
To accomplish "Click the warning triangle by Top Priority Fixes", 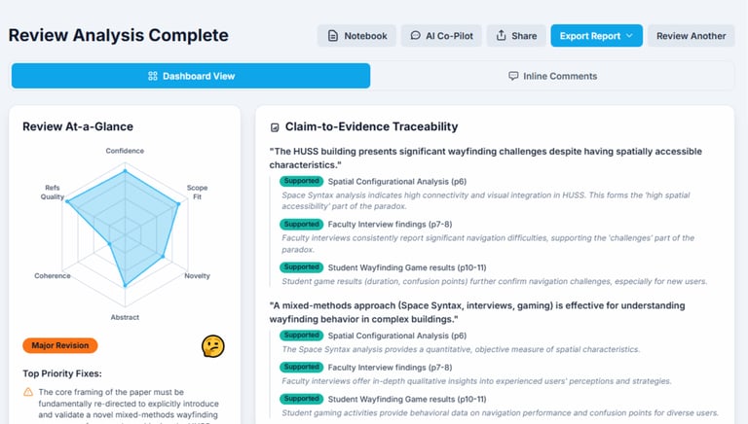I will [28, 392].
